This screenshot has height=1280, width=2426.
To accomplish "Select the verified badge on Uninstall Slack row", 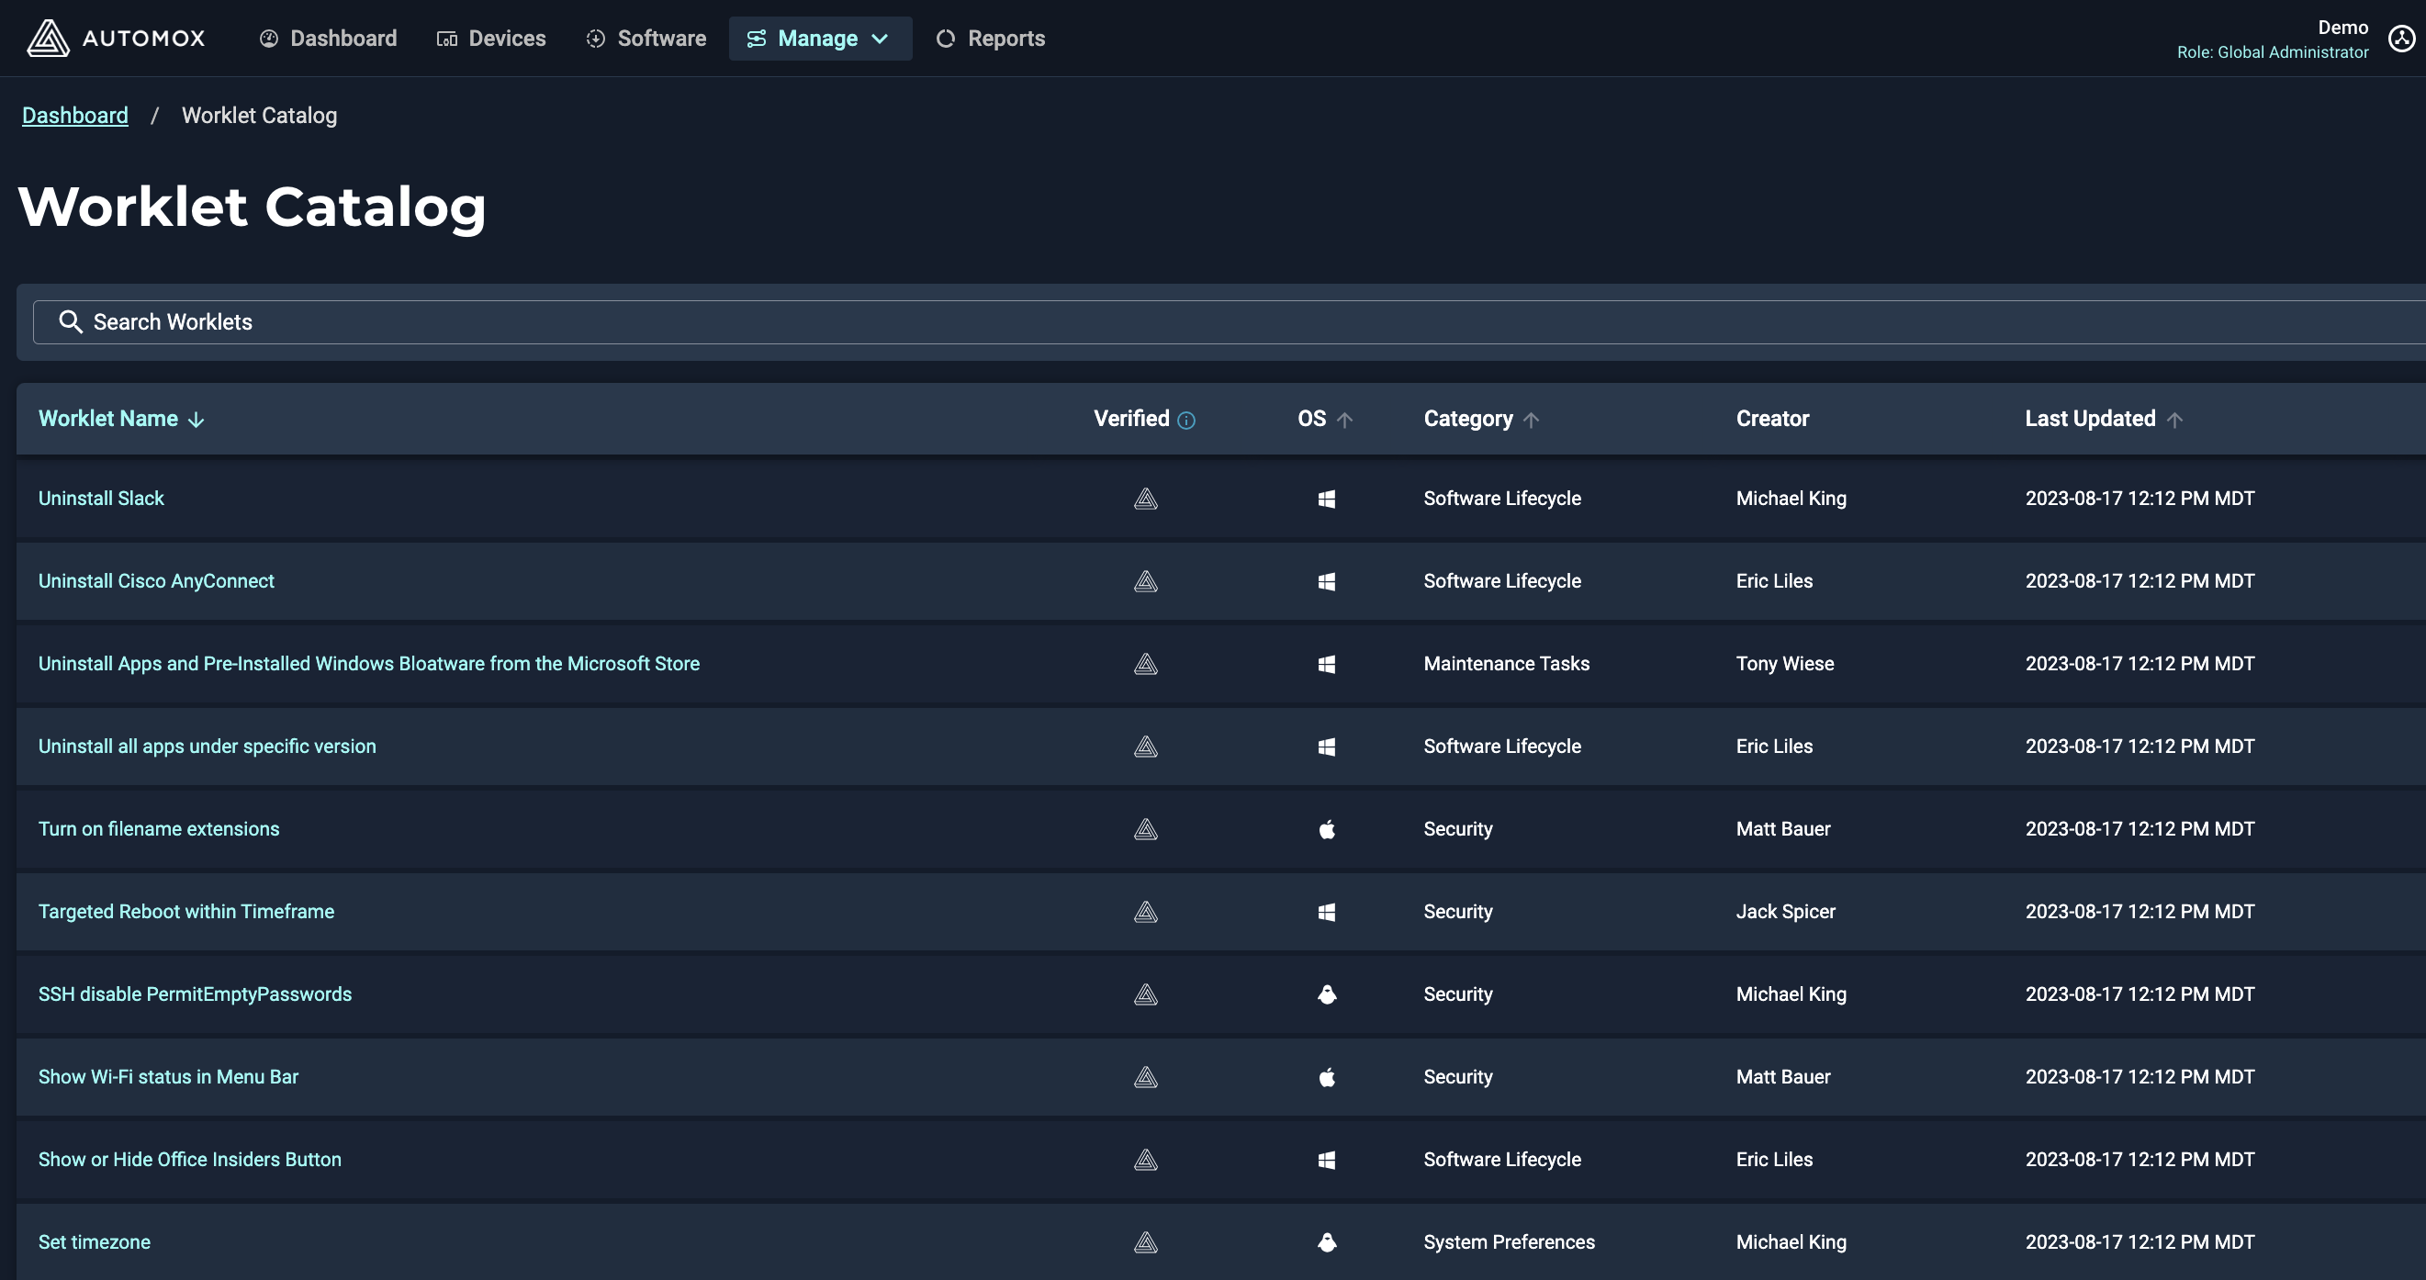I will (1144, 499).
